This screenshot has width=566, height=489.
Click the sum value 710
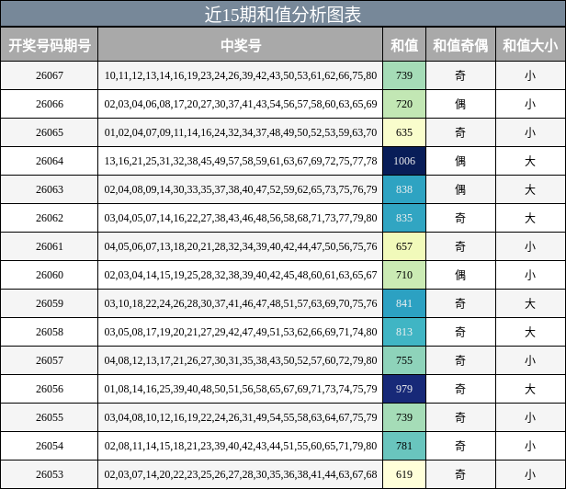click(404, 275)
